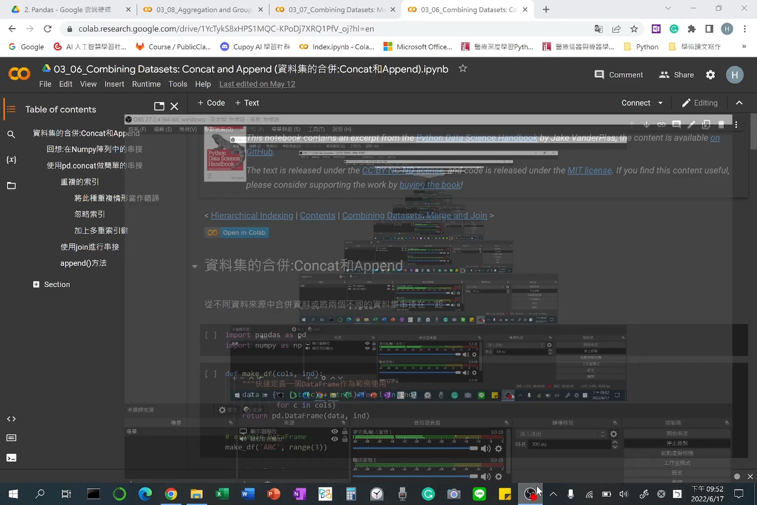Collapse the 資料集的合併:Concat和Append section heading
The image size is (757, 505).
[194, 266]
